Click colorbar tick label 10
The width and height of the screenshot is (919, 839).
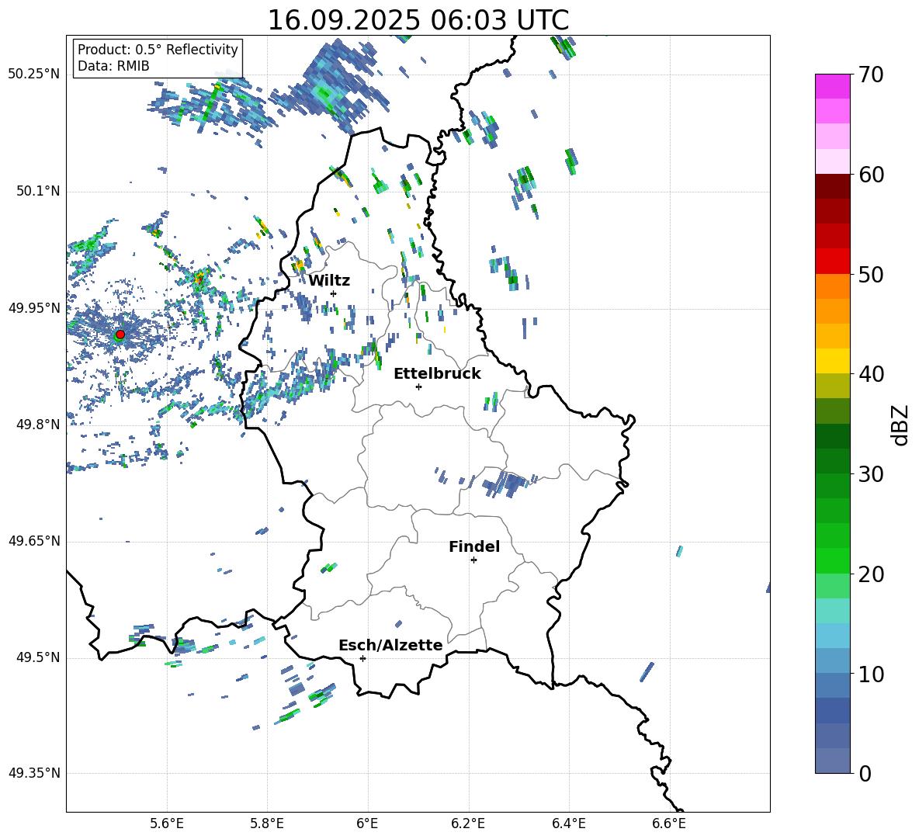coord(871,674)
